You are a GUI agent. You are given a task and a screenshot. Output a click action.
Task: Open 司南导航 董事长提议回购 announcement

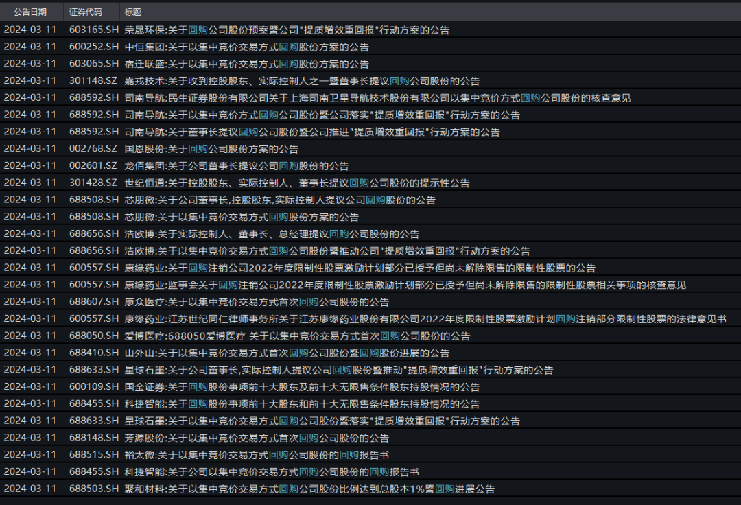(312, 132)
